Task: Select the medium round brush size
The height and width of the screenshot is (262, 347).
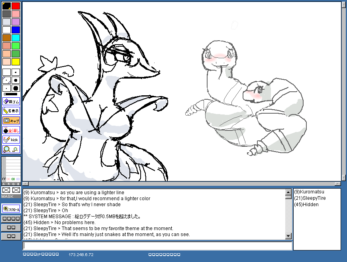Action: [16, 80]
